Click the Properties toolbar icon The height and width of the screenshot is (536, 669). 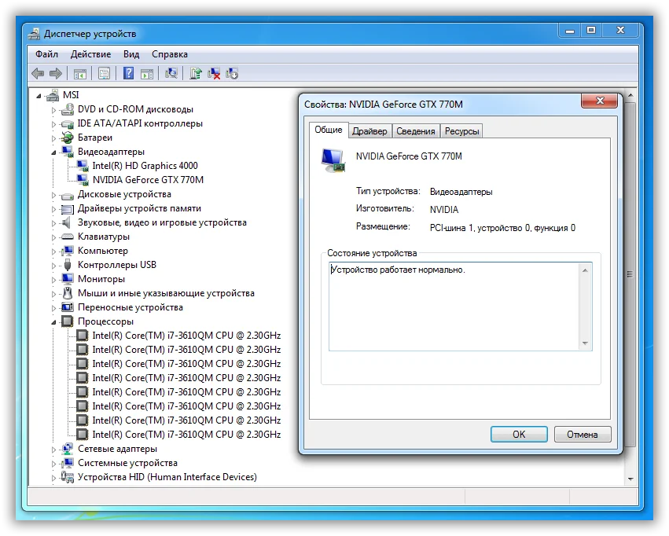pyautogui.click(x=104, y=74)
